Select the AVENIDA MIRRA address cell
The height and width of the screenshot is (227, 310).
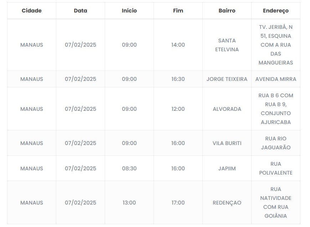pyautogui.click(x=276, y=79)
